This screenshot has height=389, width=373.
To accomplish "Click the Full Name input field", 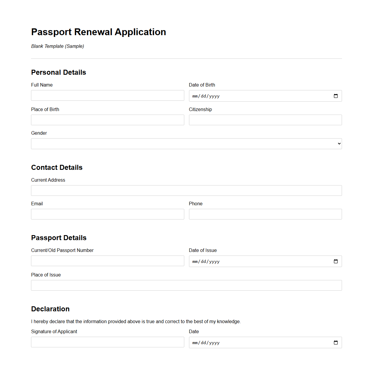I will point(107,95).
